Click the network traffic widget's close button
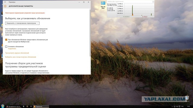The image size is (193, 108). [x=153, y=1]
